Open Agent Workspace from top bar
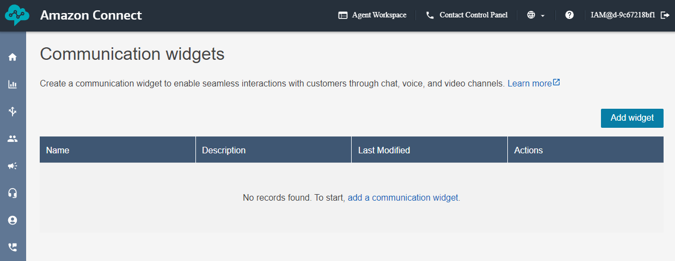The height and width of the screenshot is (261, 675). point(372,15)
